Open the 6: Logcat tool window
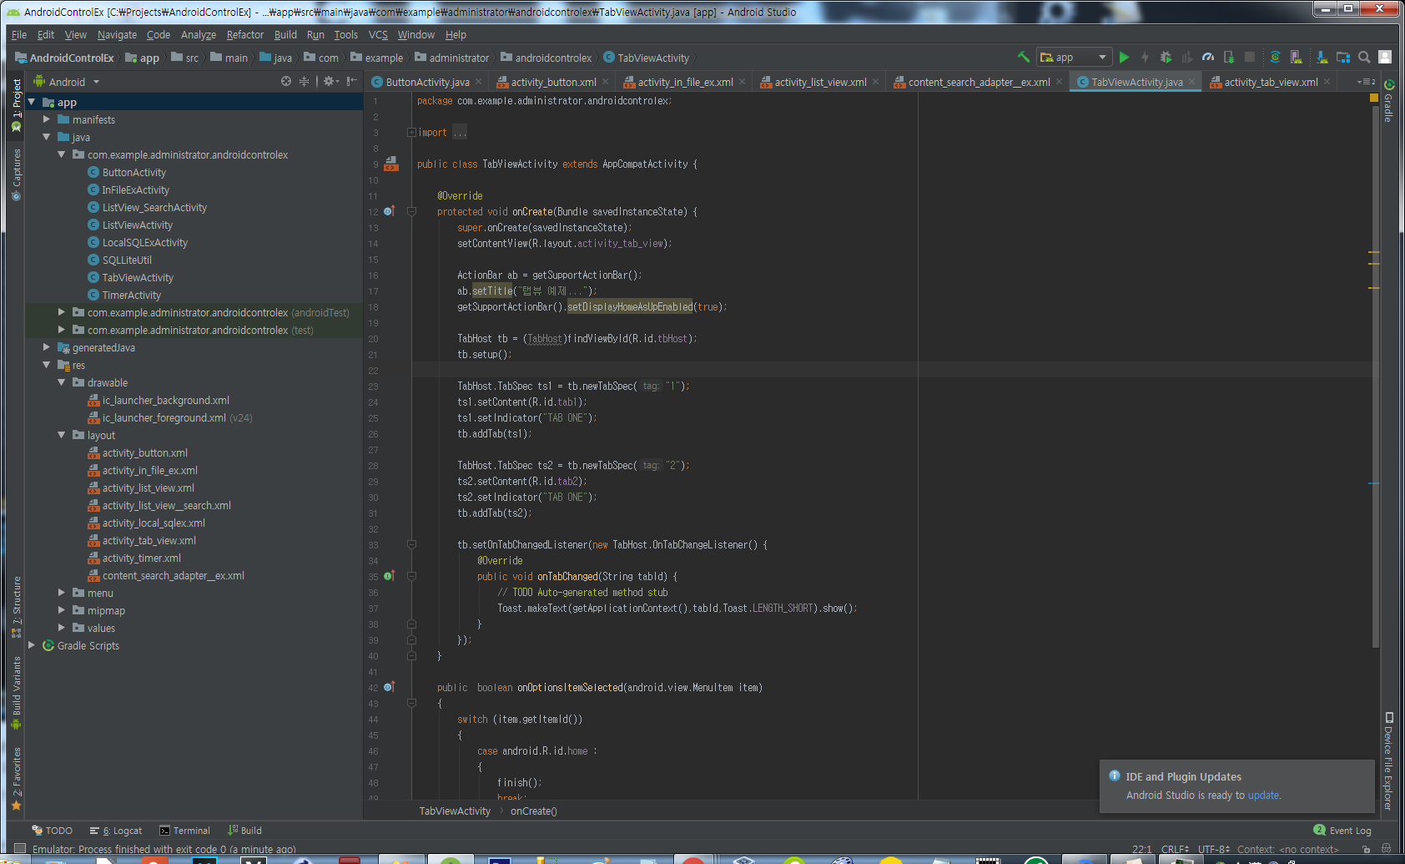The image size is (1405, 864). 116,831
